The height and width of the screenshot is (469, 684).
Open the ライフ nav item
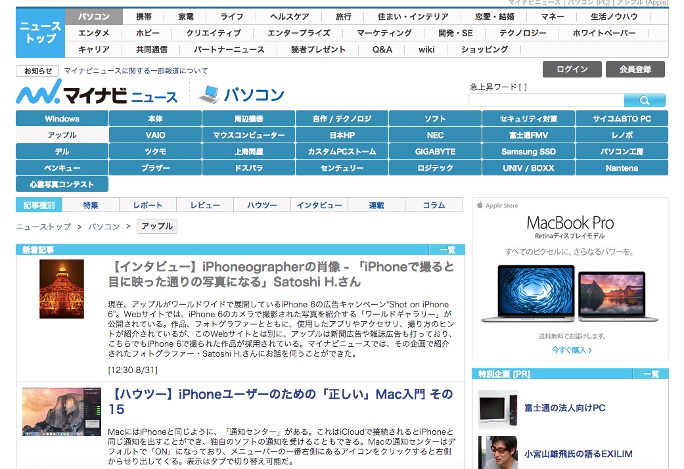point(232,17)
